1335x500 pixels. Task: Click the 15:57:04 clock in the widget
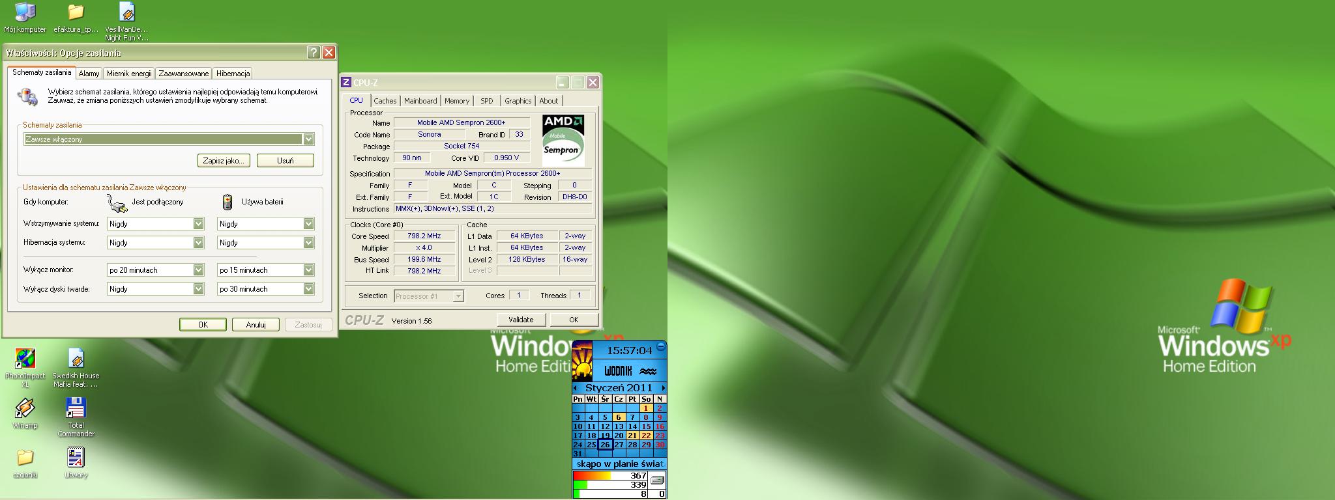point(629,350)
